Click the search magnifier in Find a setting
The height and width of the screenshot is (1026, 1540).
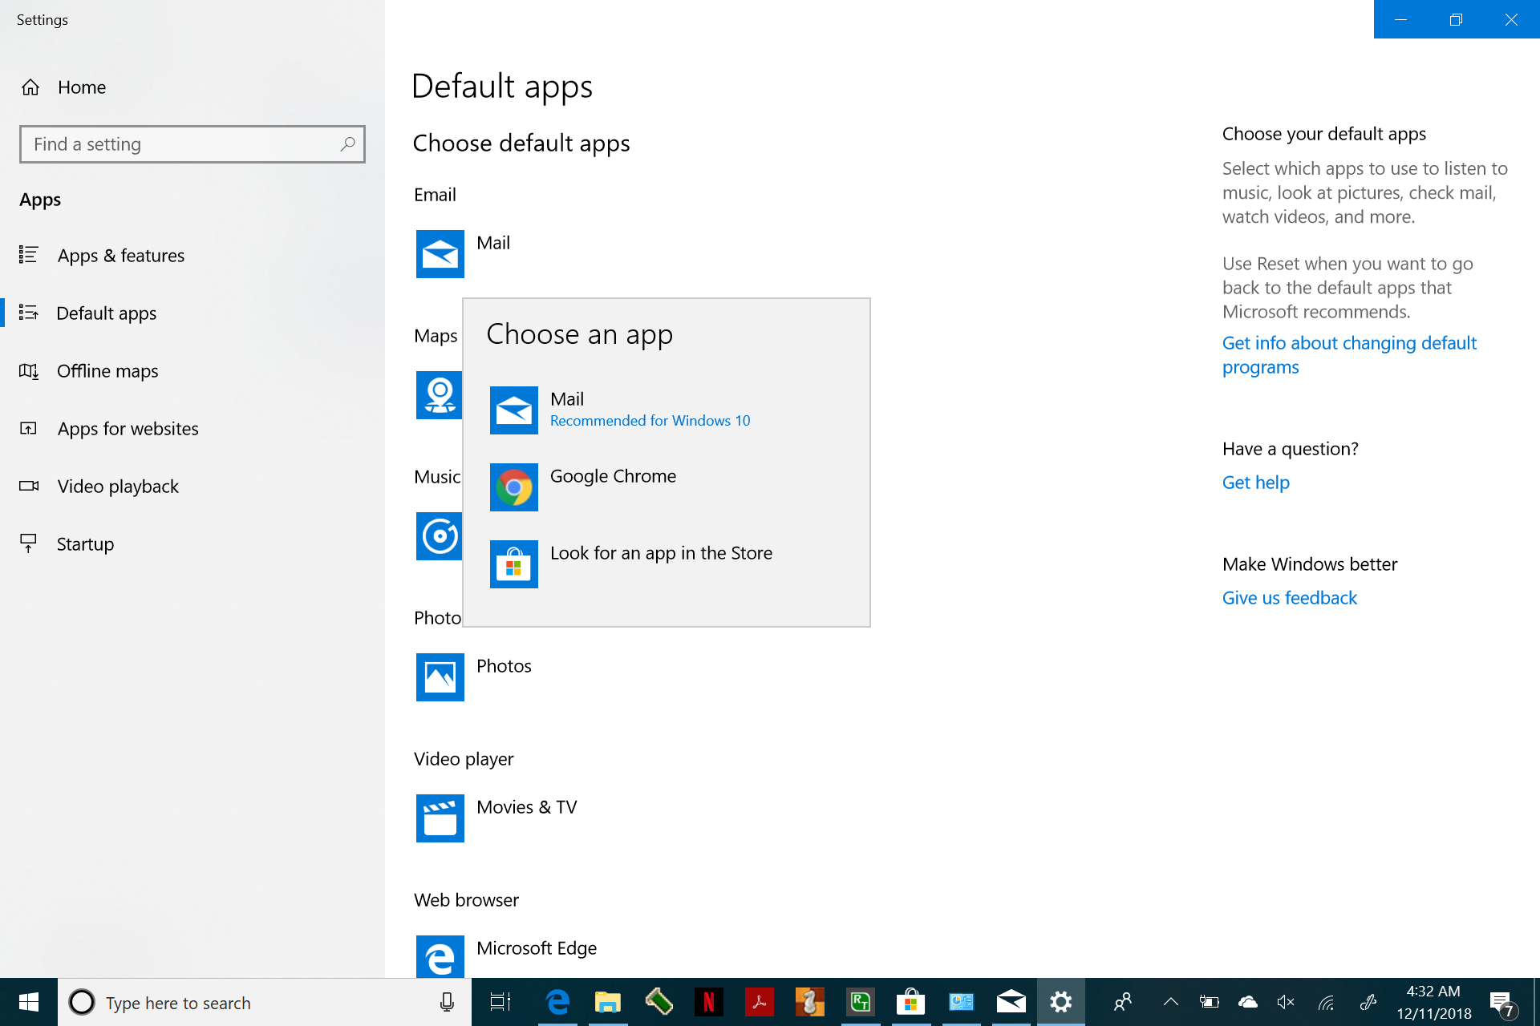click(x=347, y=144)
